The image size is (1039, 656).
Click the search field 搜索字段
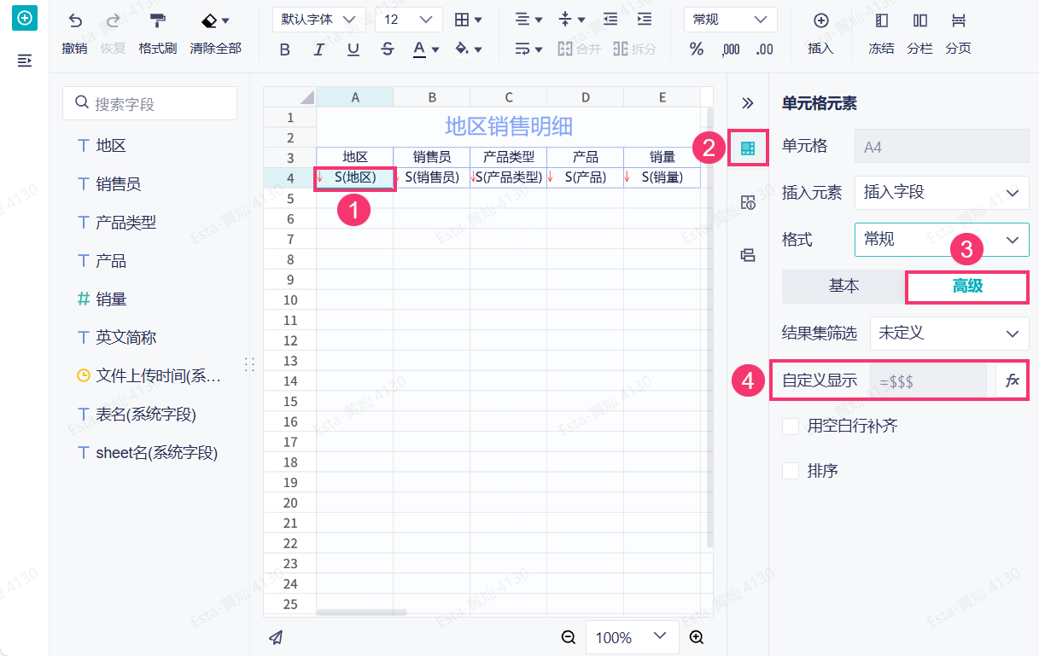[149, 103]
